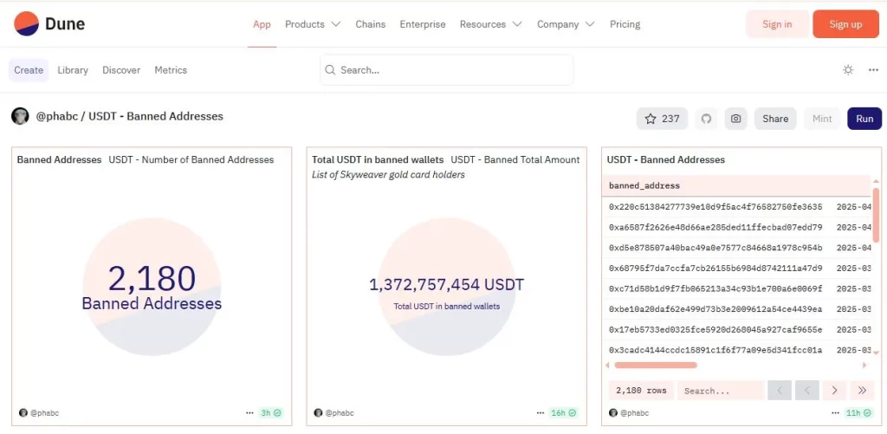Open the Chains menu item
This screenshot has height=434, width=887.
click(x=371, y=24)
